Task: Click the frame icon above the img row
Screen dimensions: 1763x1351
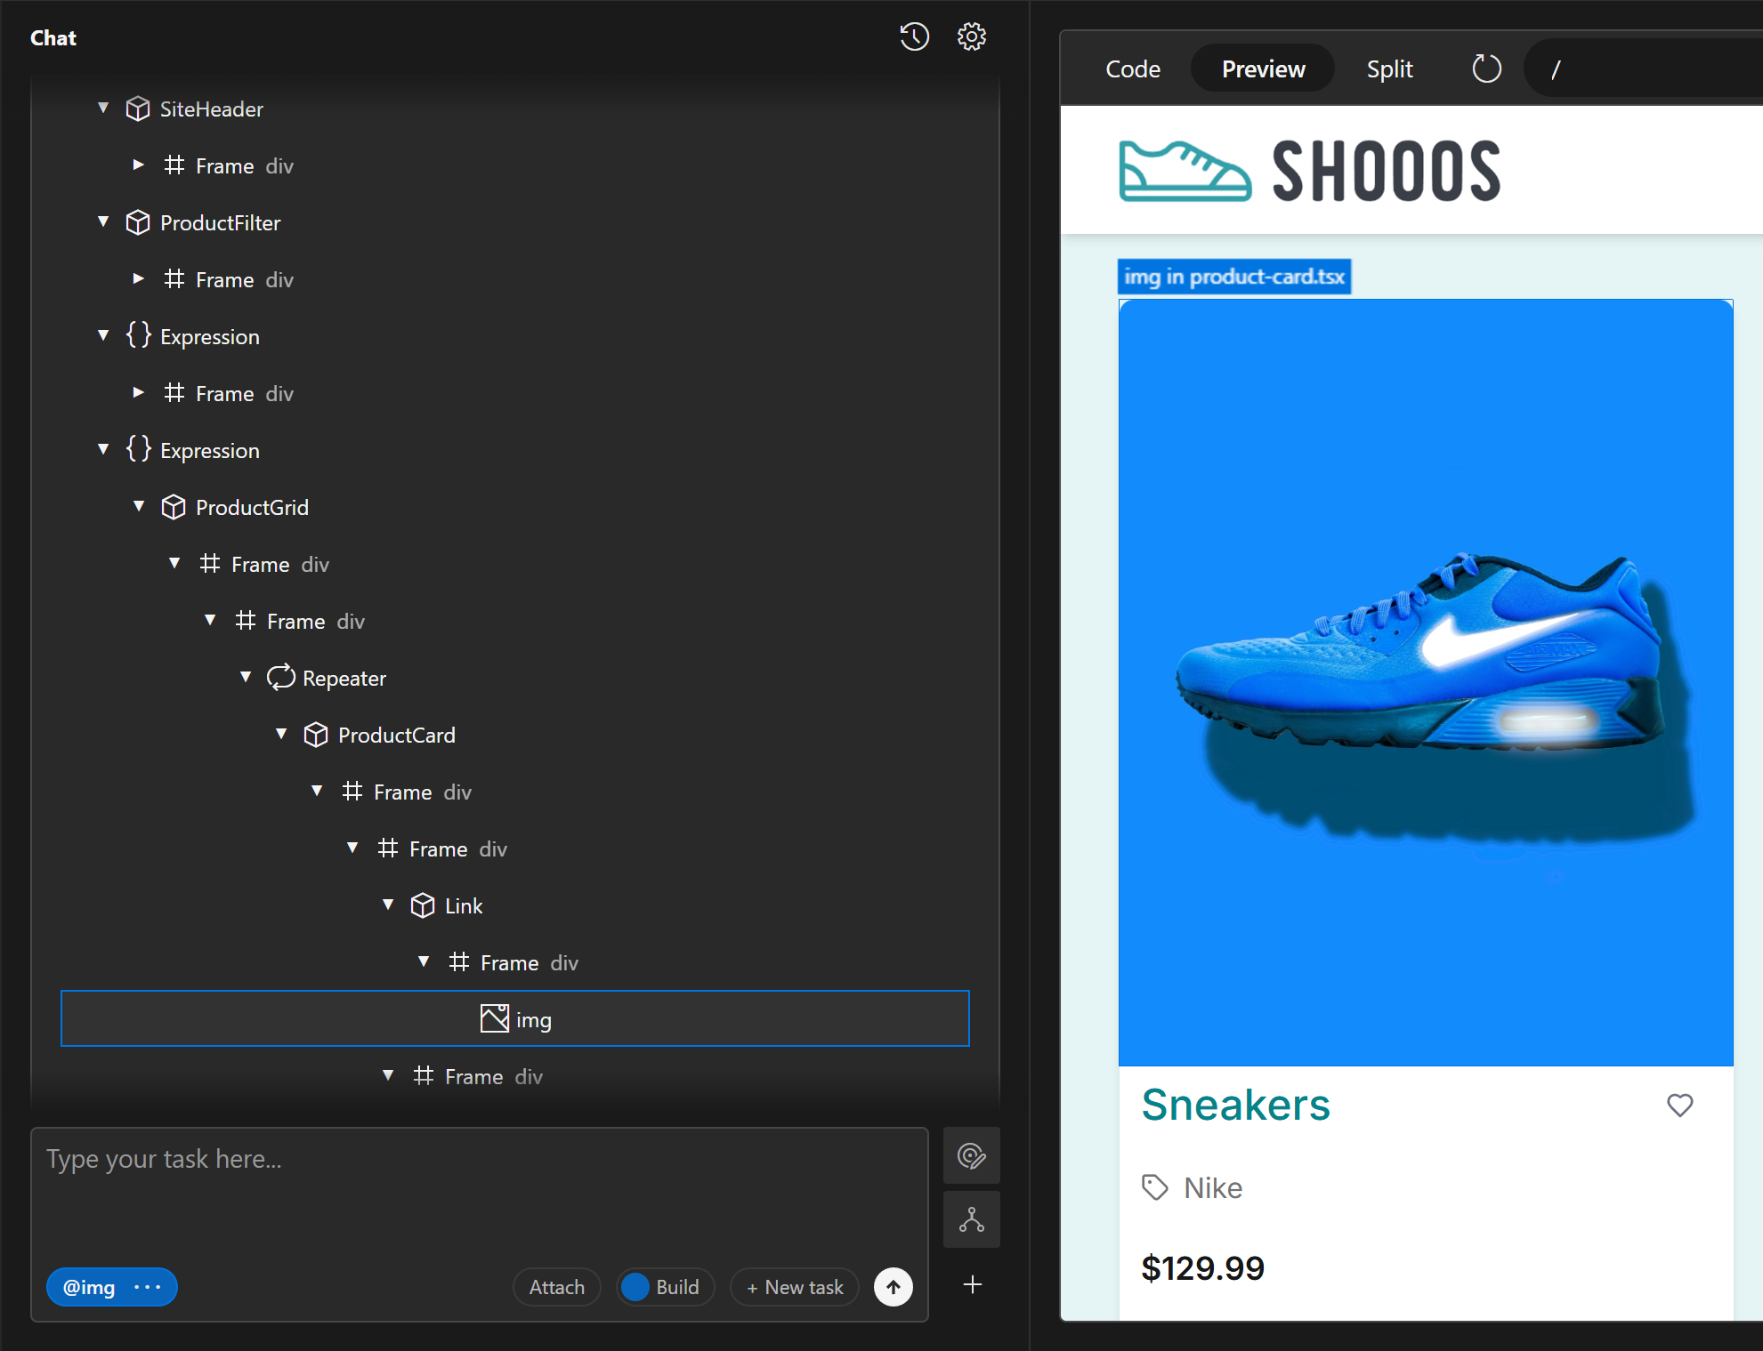Action: [x=459, y=962]
